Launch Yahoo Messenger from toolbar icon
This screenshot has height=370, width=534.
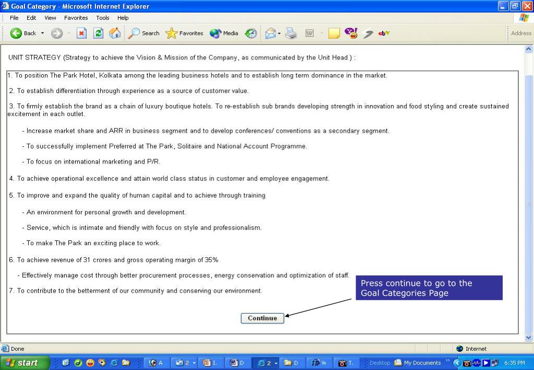(351, 33)
